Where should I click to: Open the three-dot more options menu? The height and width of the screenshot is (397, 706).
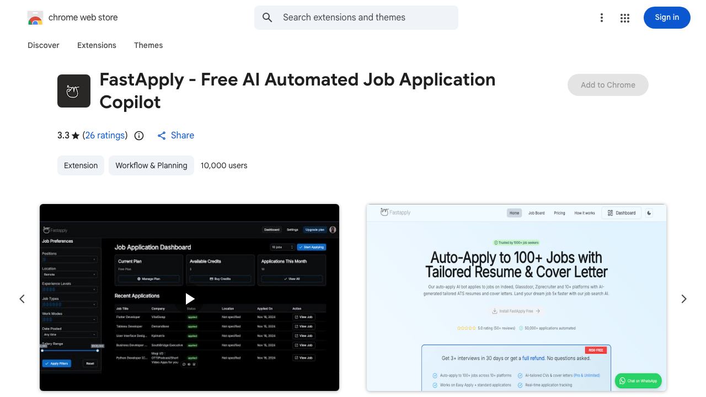point(602,18)
